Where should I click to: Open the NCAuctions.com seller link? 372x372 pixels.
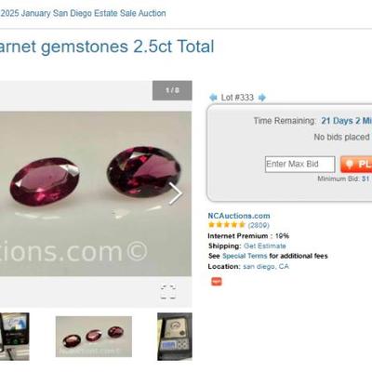[239, 216]
